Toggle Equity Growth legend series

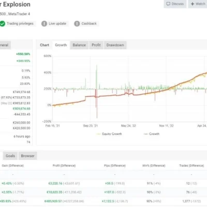(x=109, y=134)
